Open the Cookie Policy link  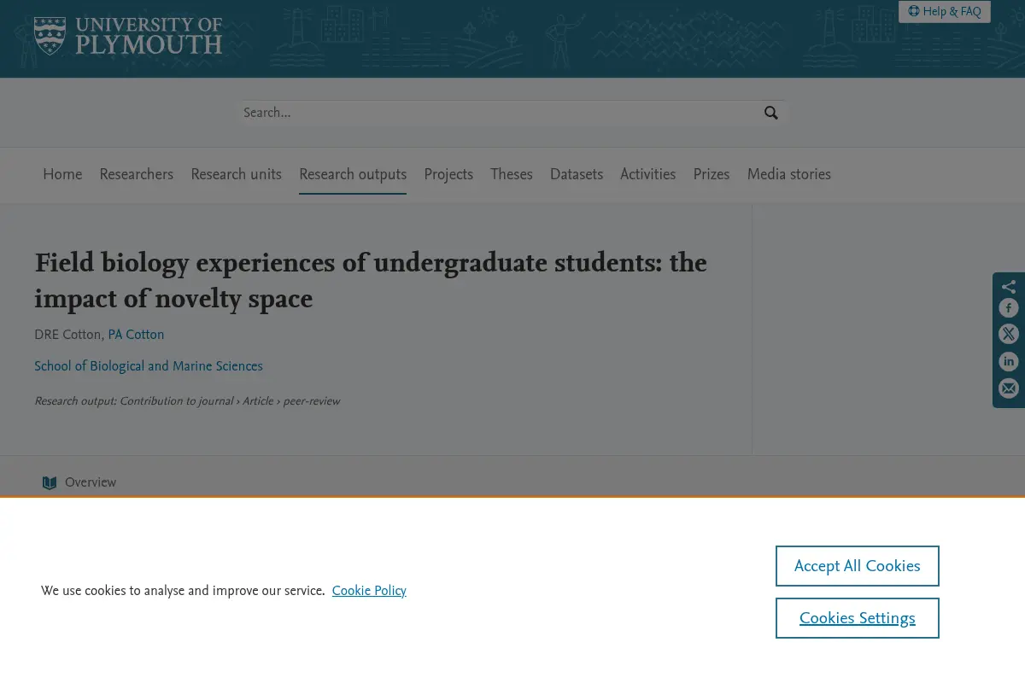[369, 591]
